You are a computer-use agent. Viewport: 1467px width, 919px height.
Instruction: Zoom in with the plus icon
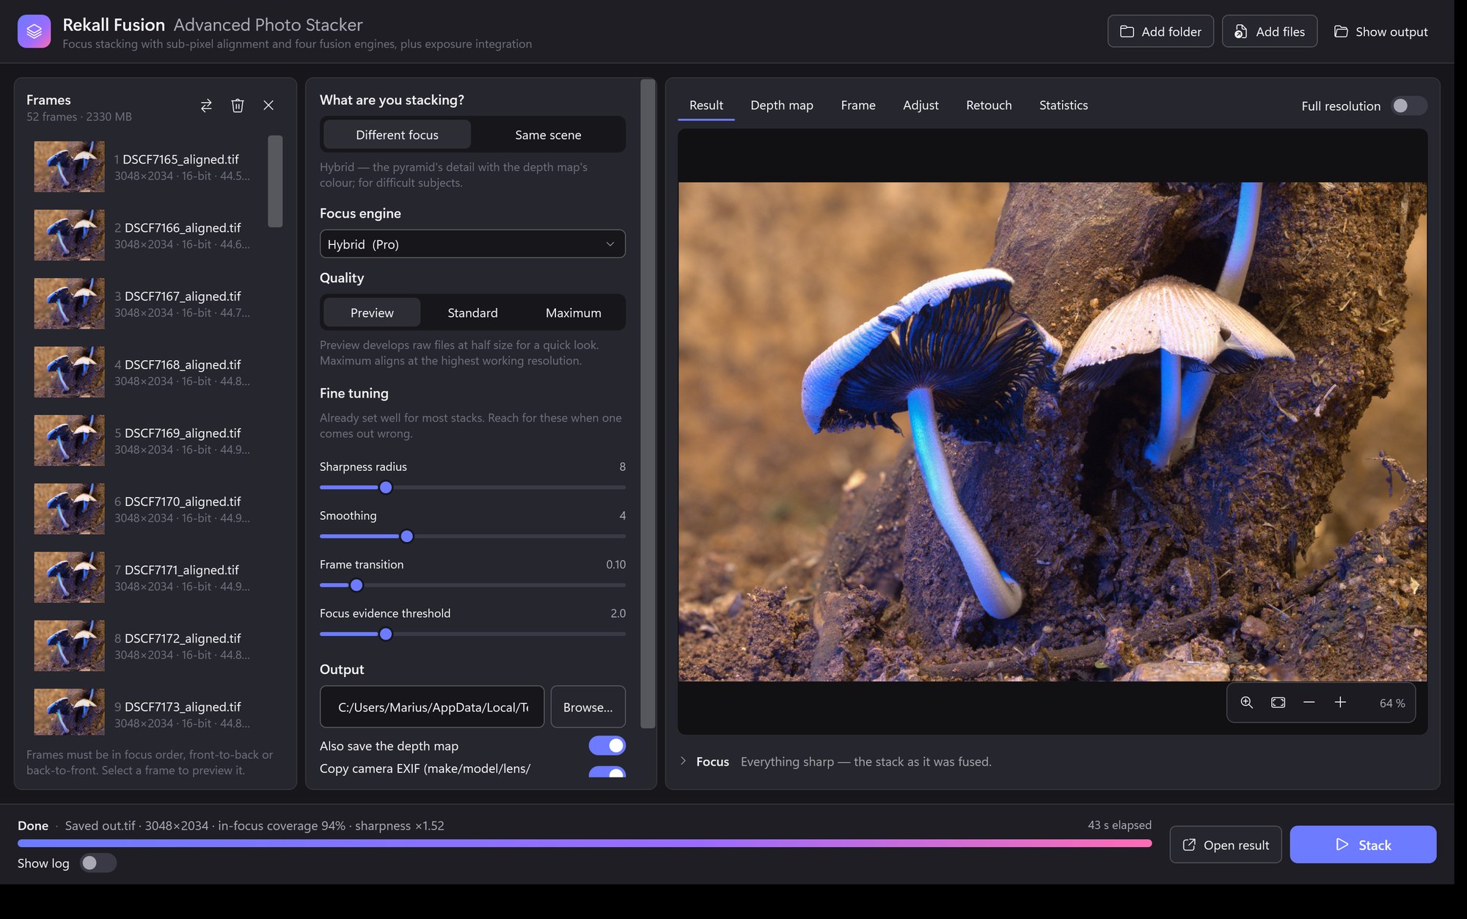point(1340,703)
